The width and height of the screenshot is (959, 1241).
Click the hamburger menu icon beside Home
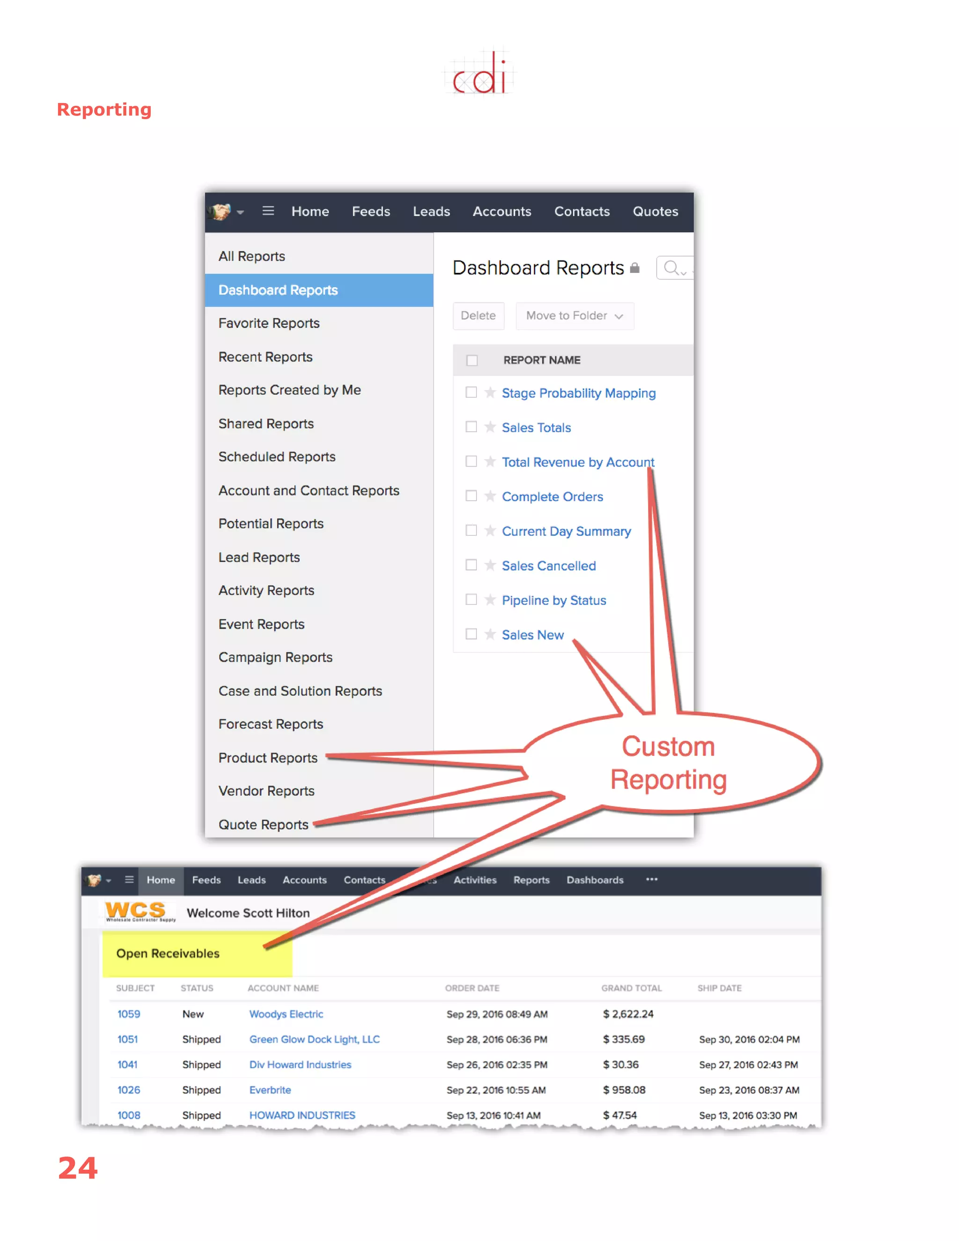point(268,211)
